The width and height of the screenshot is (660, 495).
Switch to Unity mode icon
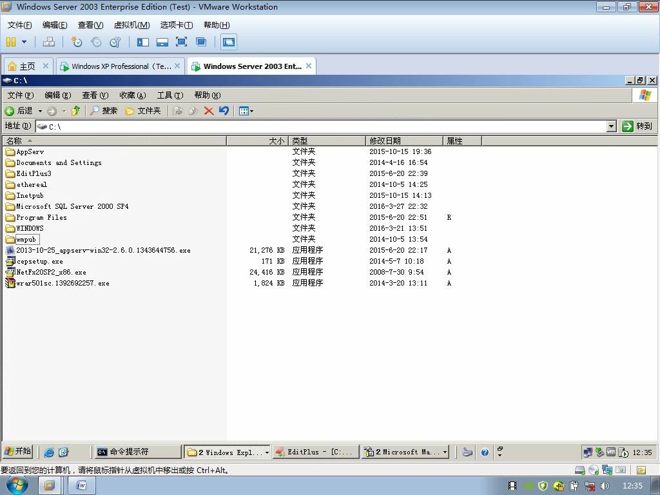click(x=201, y=42)
